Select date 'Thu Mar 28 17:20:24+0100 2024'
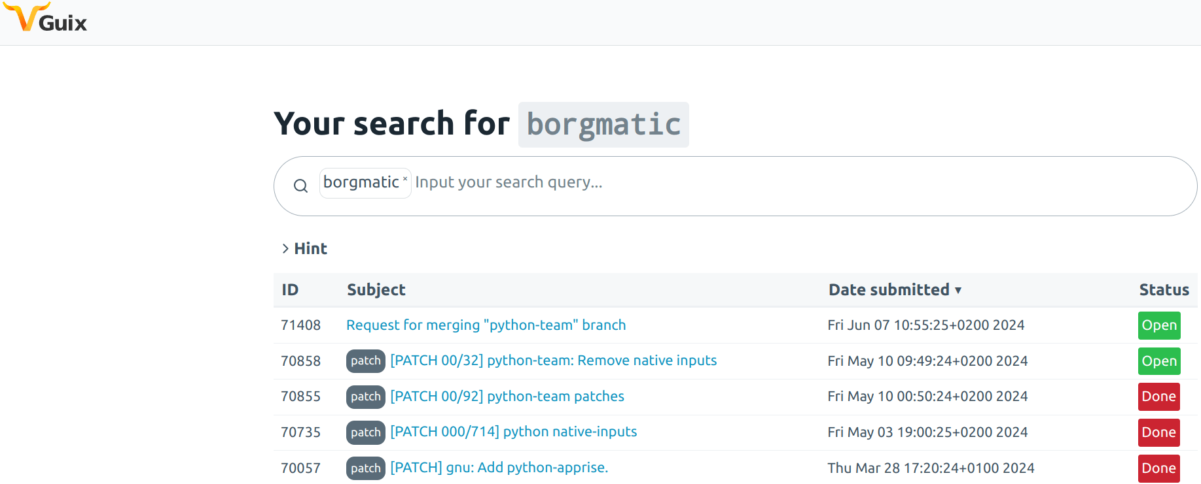The height and width of the screenshot is (484, 1201). (931, 468)
